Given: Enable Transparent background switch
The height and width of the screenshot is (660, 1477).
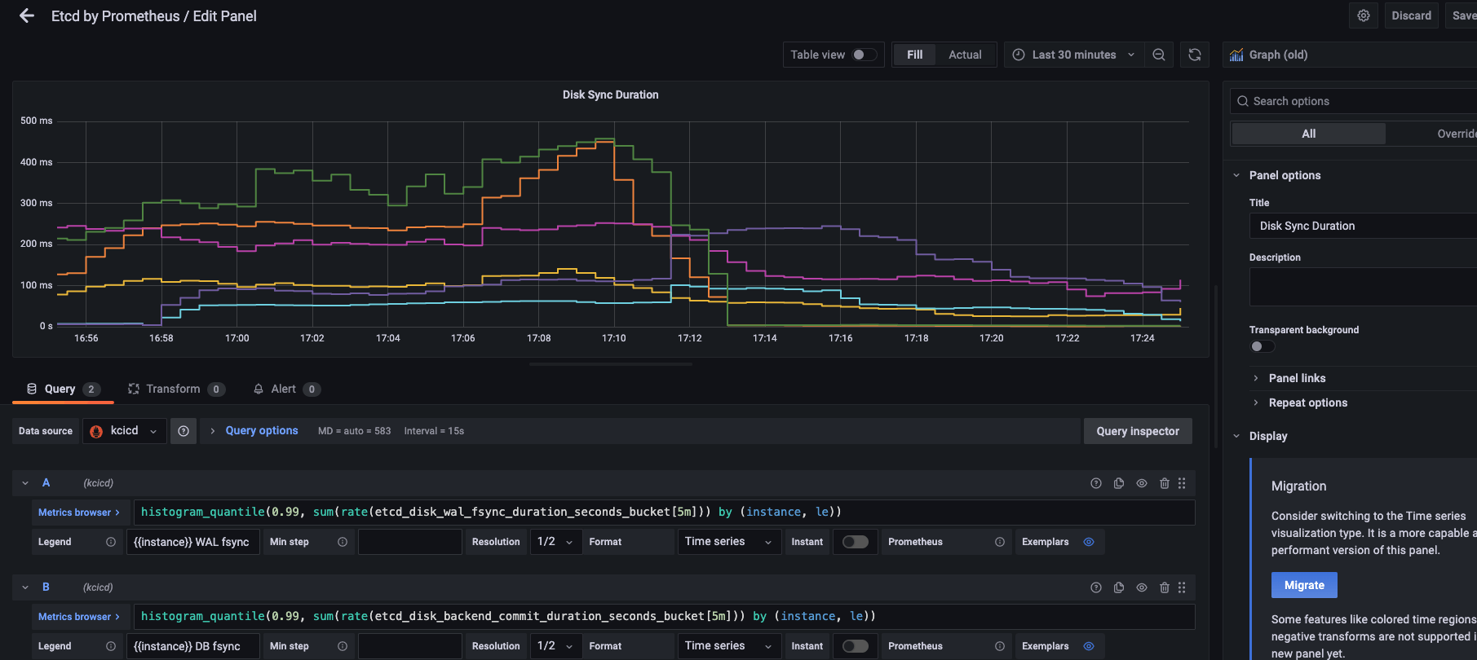Looking at the screenshot, I should click(1262, 346).
